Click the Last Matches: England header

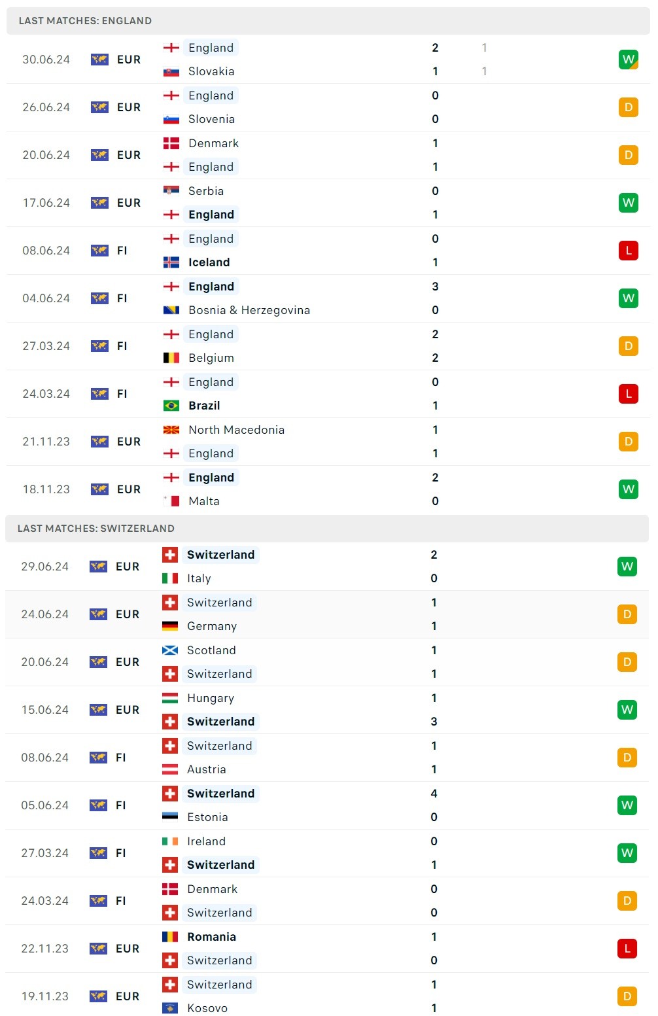85,21
